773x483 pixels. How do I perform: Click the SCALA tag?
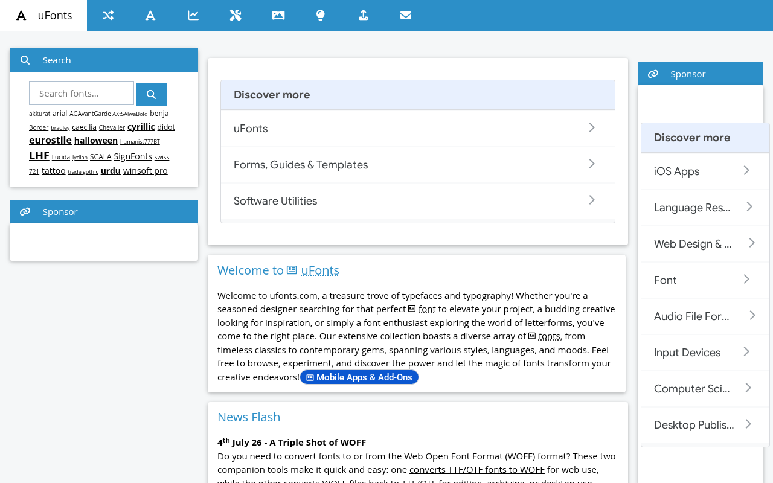pos(101,156)
